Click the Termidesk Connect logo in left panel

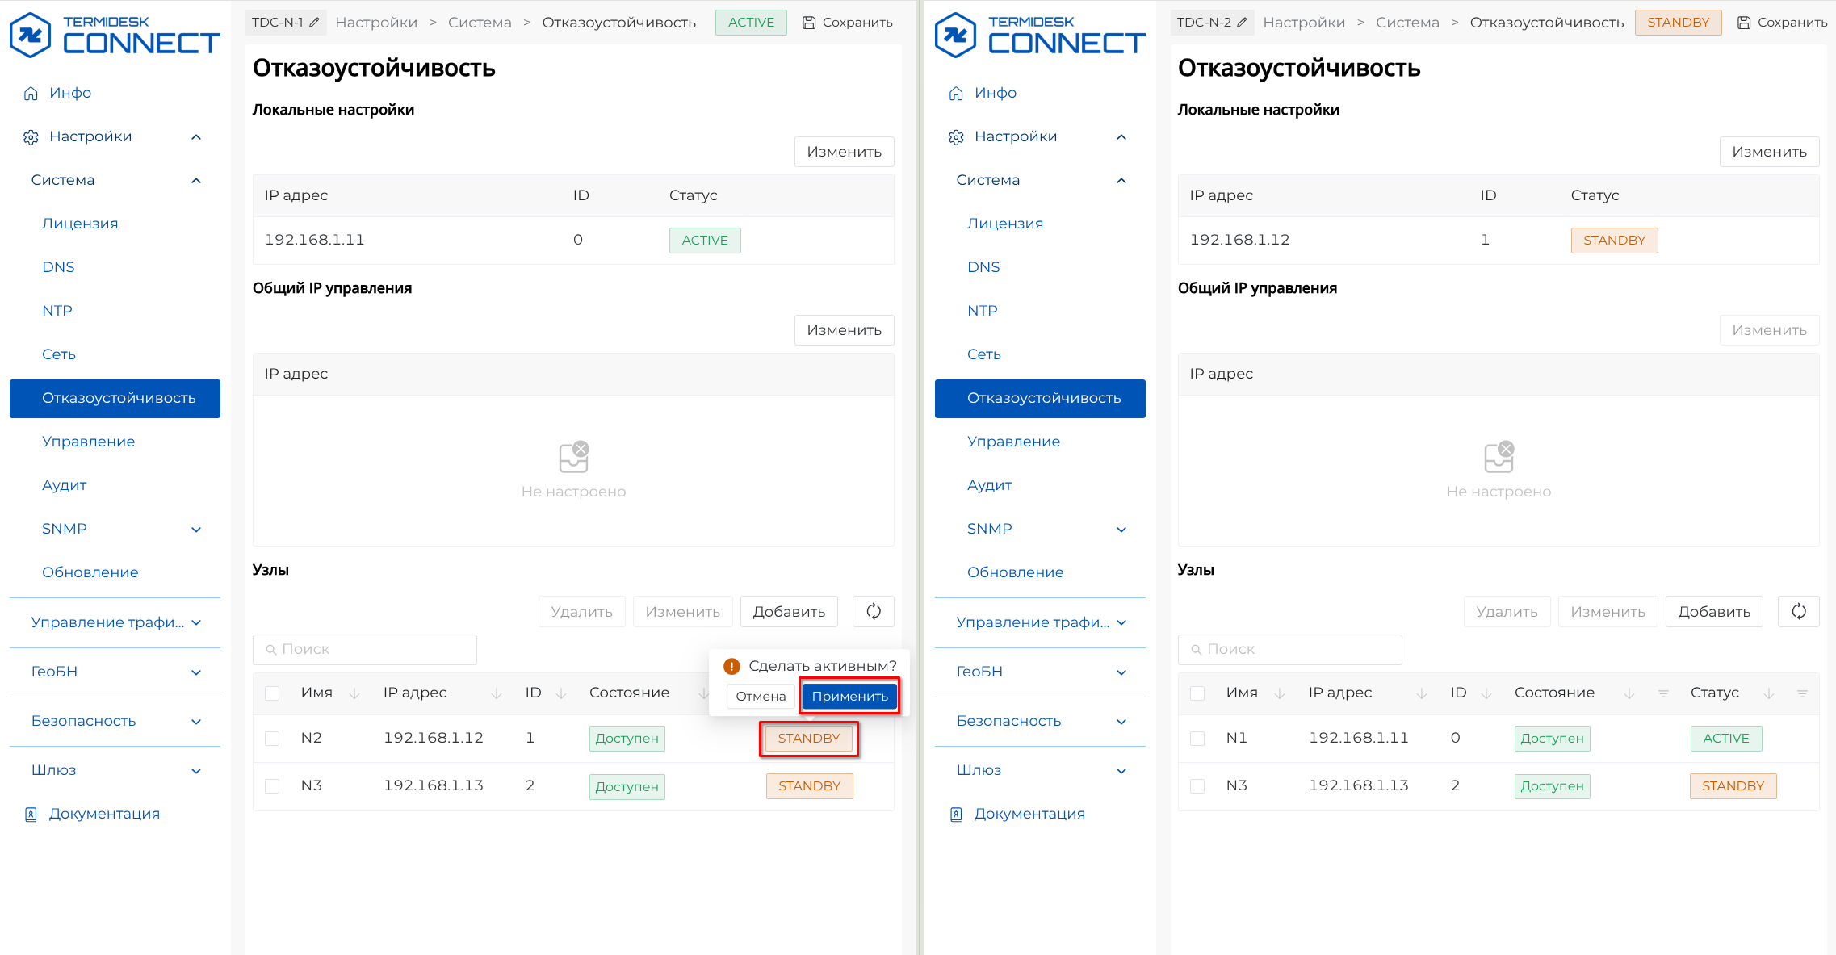pos(114,35)
